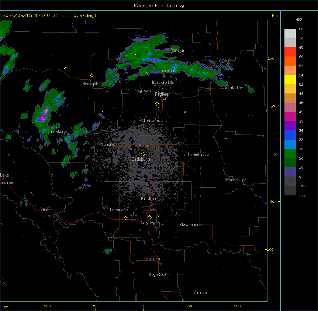This screenshot has width=318, height=311.
Task: Click the yellow diamond marker below Cochrane
Action: (x=125, y=218)
